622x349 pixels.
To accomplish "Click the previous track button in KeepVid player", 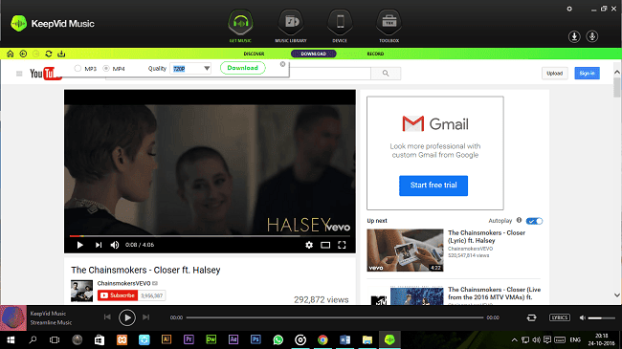I will pos(107,317).
